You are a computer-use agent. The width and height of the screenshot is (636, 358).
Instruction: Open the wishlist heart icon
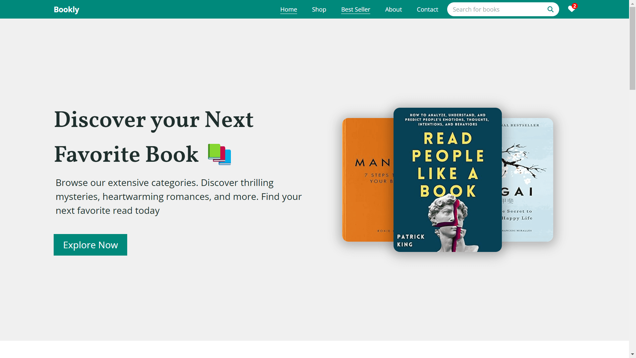pyautogui.click(x=571, y=9)
